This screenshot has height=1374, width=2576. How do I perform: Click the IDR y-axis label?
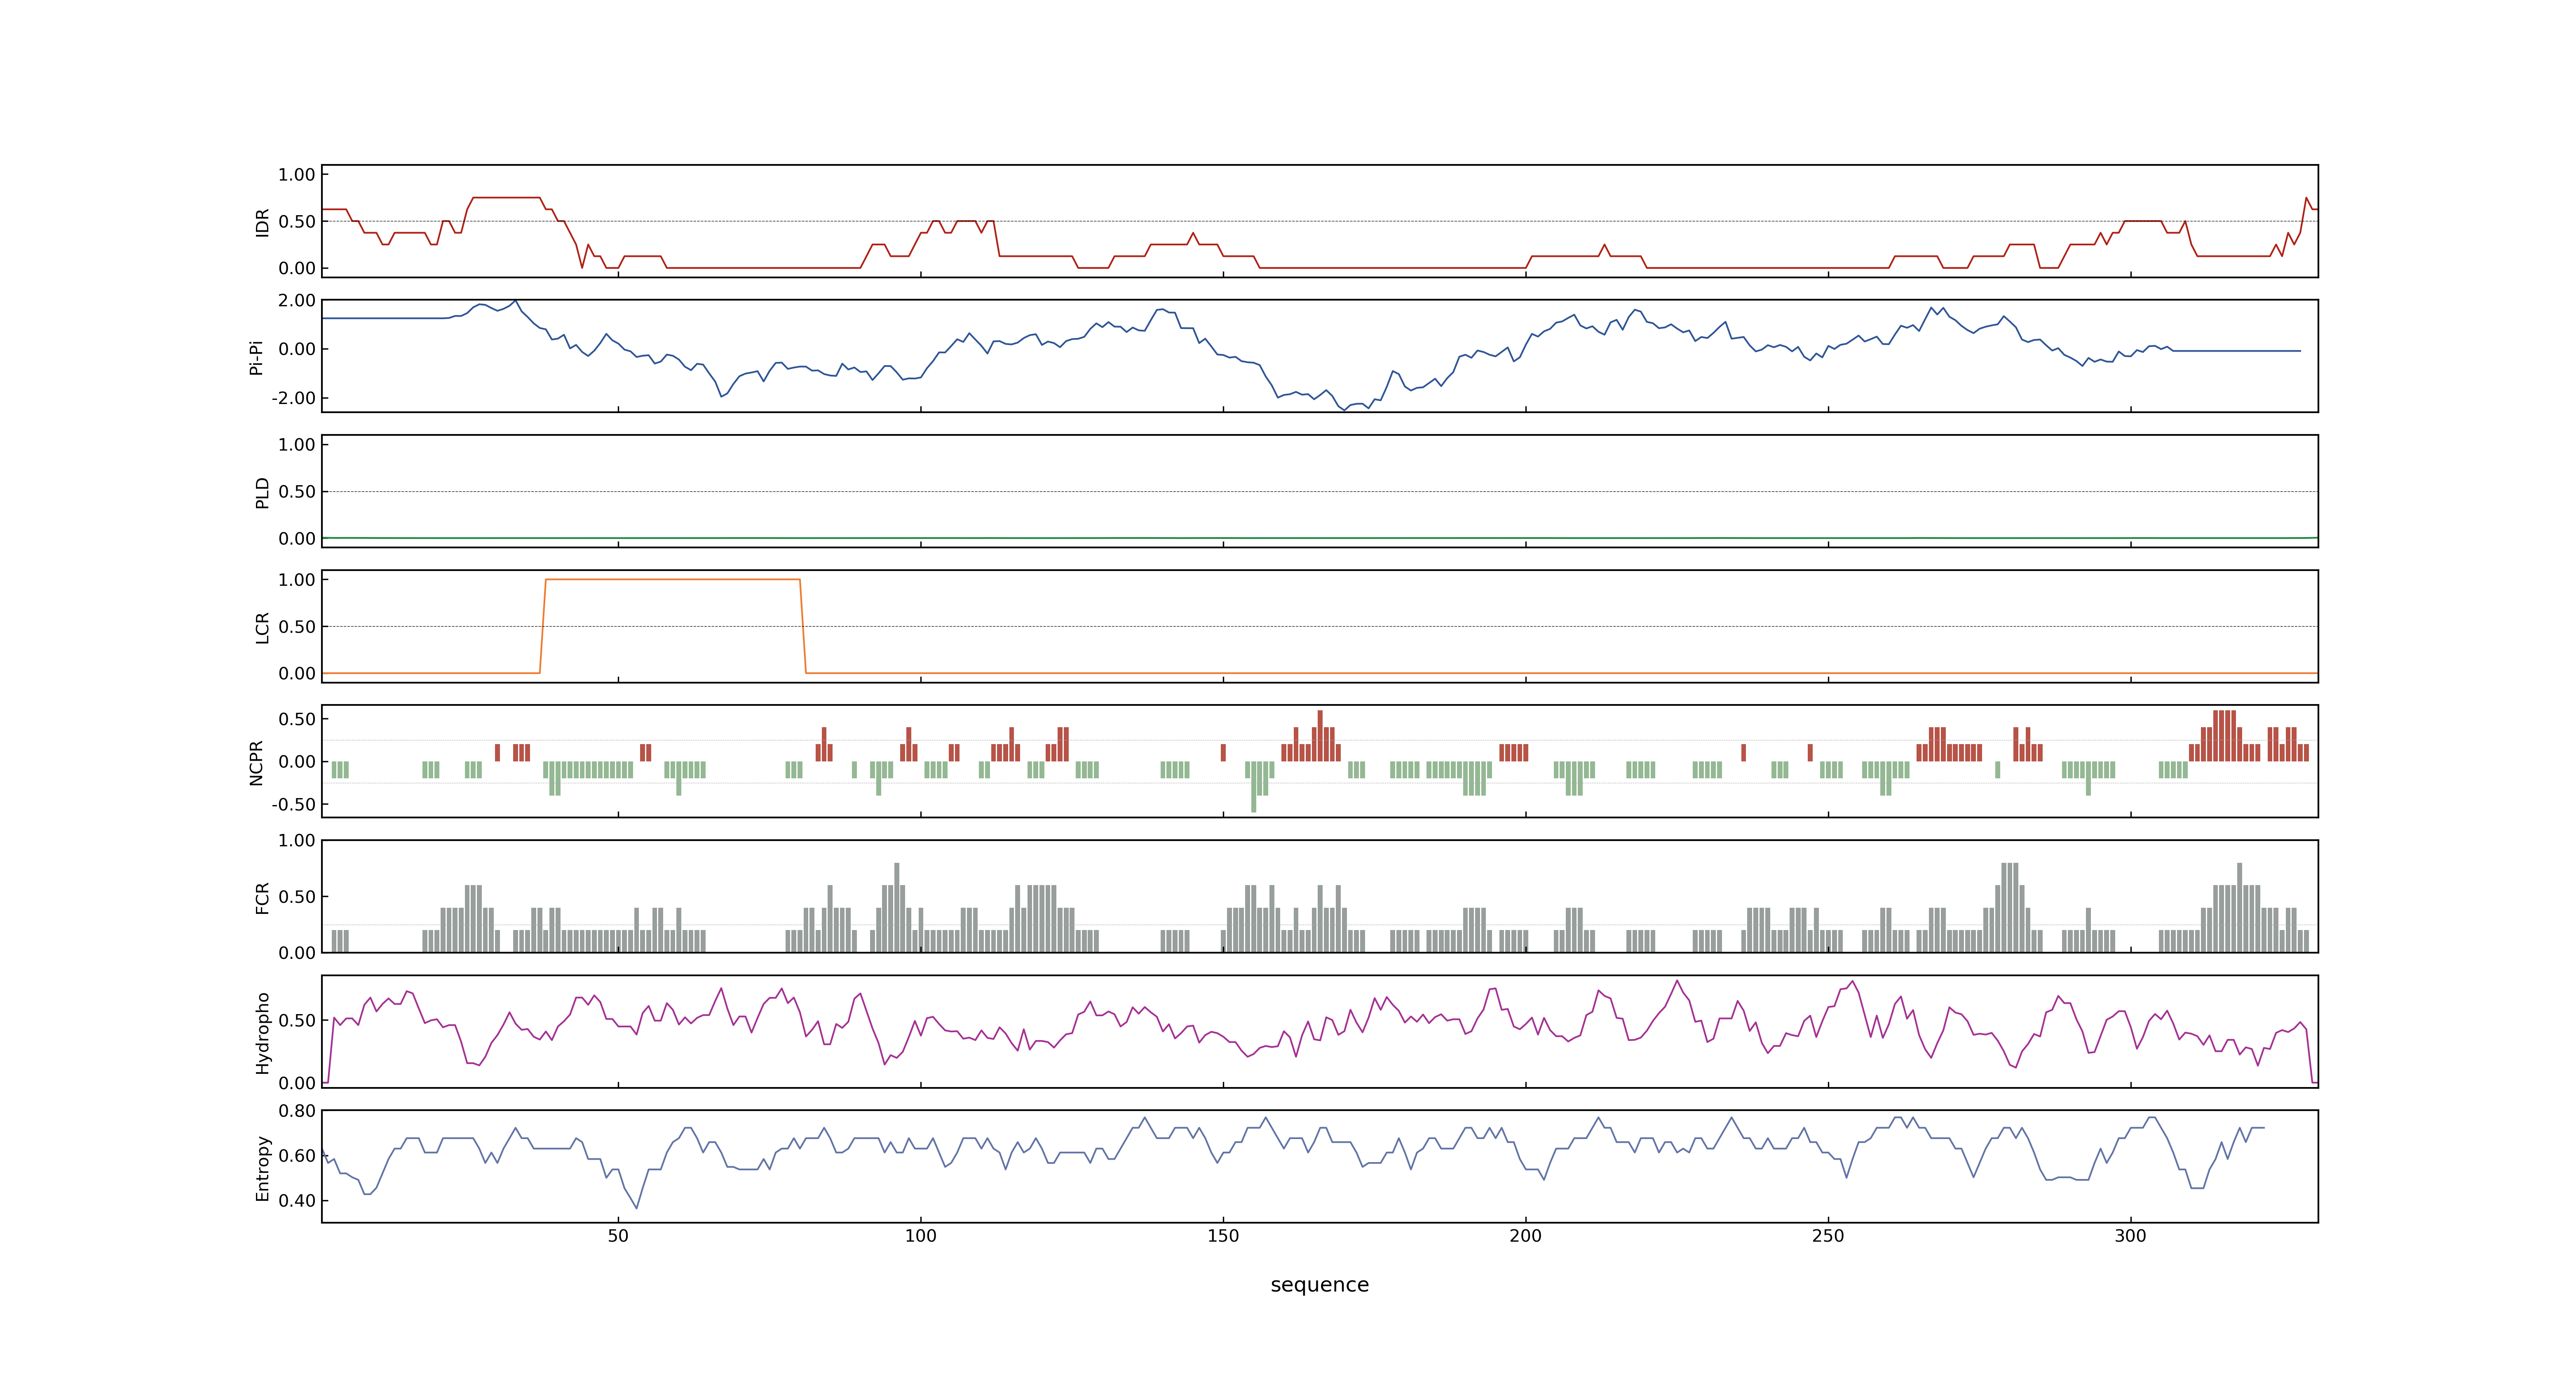point(262,222)
